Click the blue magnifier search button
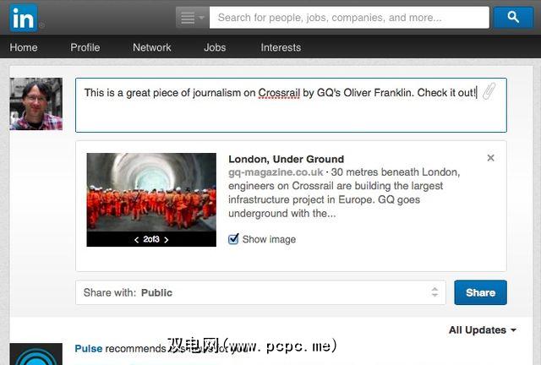 click(513, 17)
